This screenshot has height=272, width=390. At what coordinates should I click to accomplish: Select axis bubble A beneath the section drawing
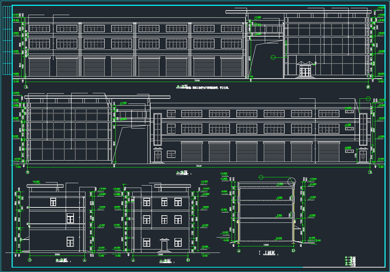(238, 250)
